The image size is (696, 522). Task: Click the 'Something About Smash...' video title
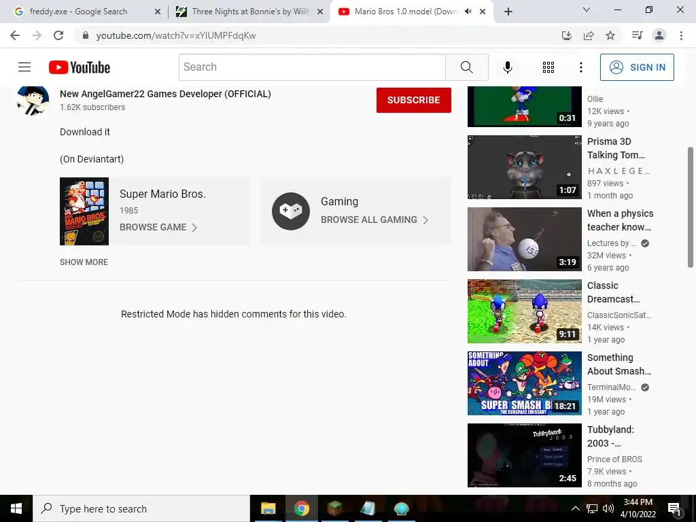point(619,364)
